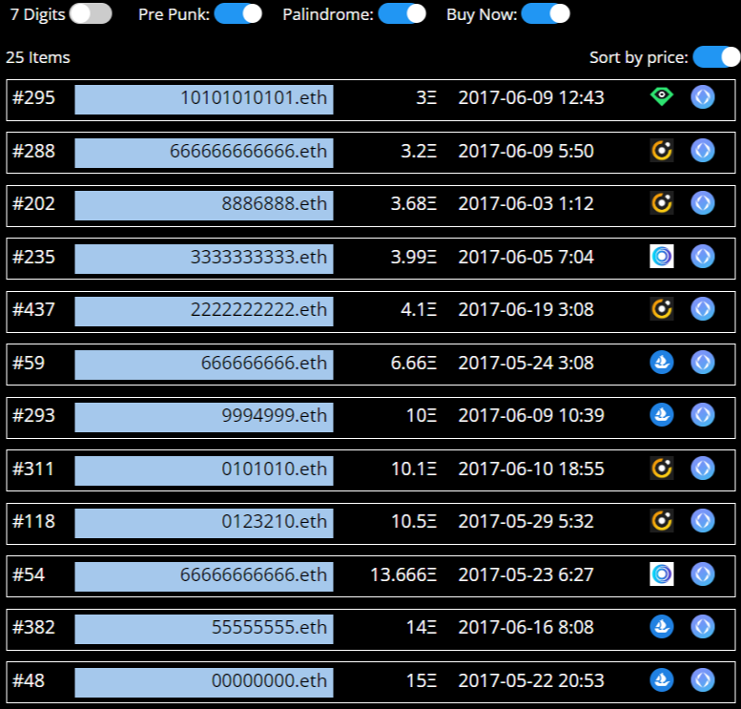This screenshot has width=741, height=709.
Task: Click ENS icon in row #54
Action: click(703, 574)
